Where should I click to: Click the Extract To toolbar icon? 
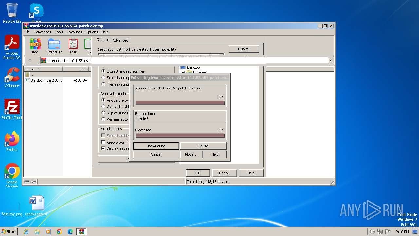(x=54, y=46)
